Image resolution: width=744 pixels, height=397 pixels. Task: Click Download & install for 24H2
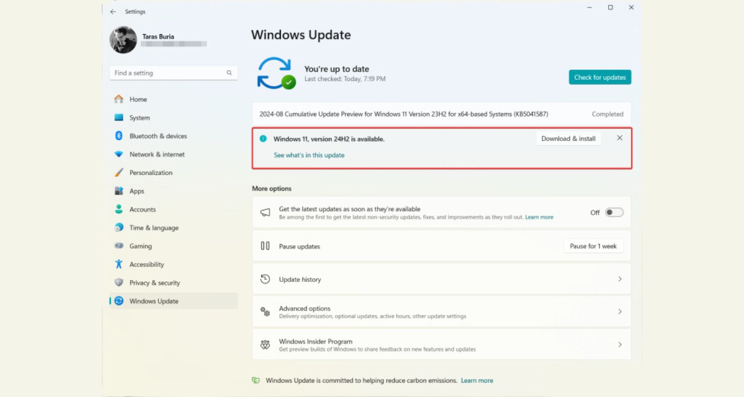click(x=568, y=138)
